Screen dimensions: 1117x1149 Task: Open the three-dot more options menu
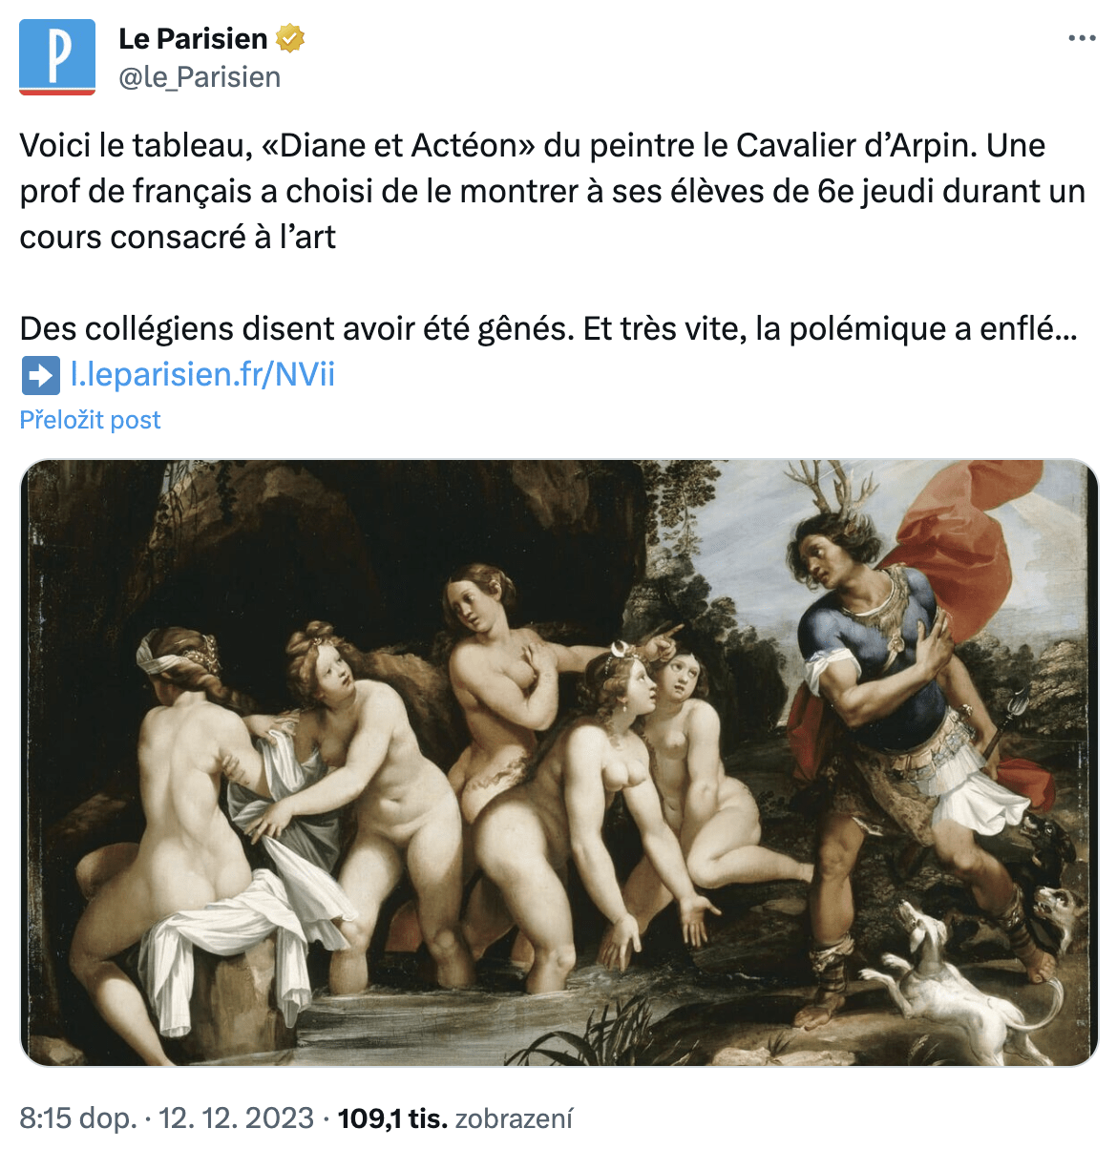(1082, 38)
